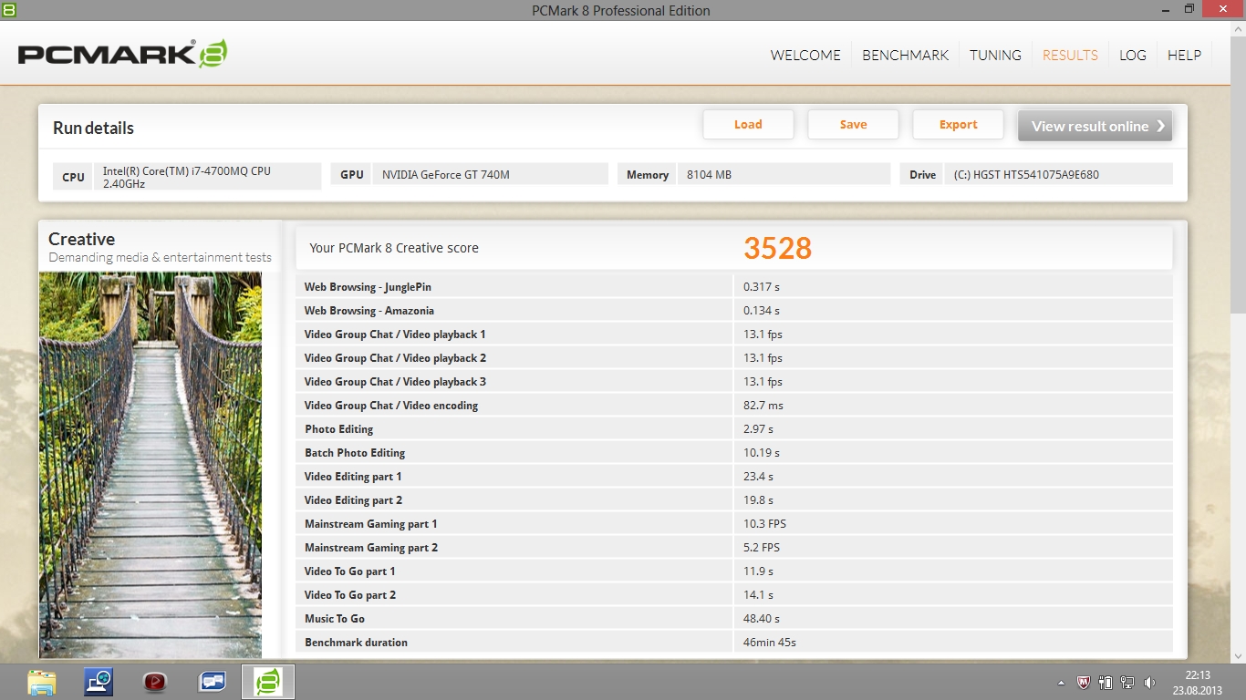1246x700 pixels.
Task: Click the Video To Go part 2 row
Action: pos(734,595)
